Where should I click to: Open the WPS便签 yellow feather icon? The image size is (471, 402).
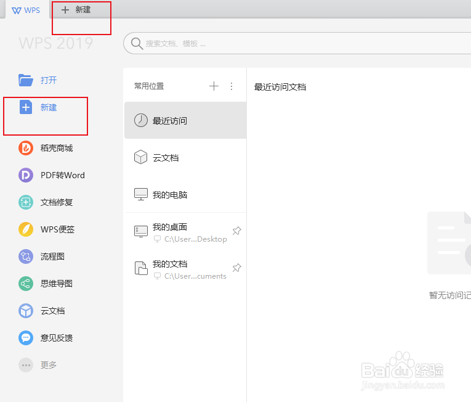[26, 229]
